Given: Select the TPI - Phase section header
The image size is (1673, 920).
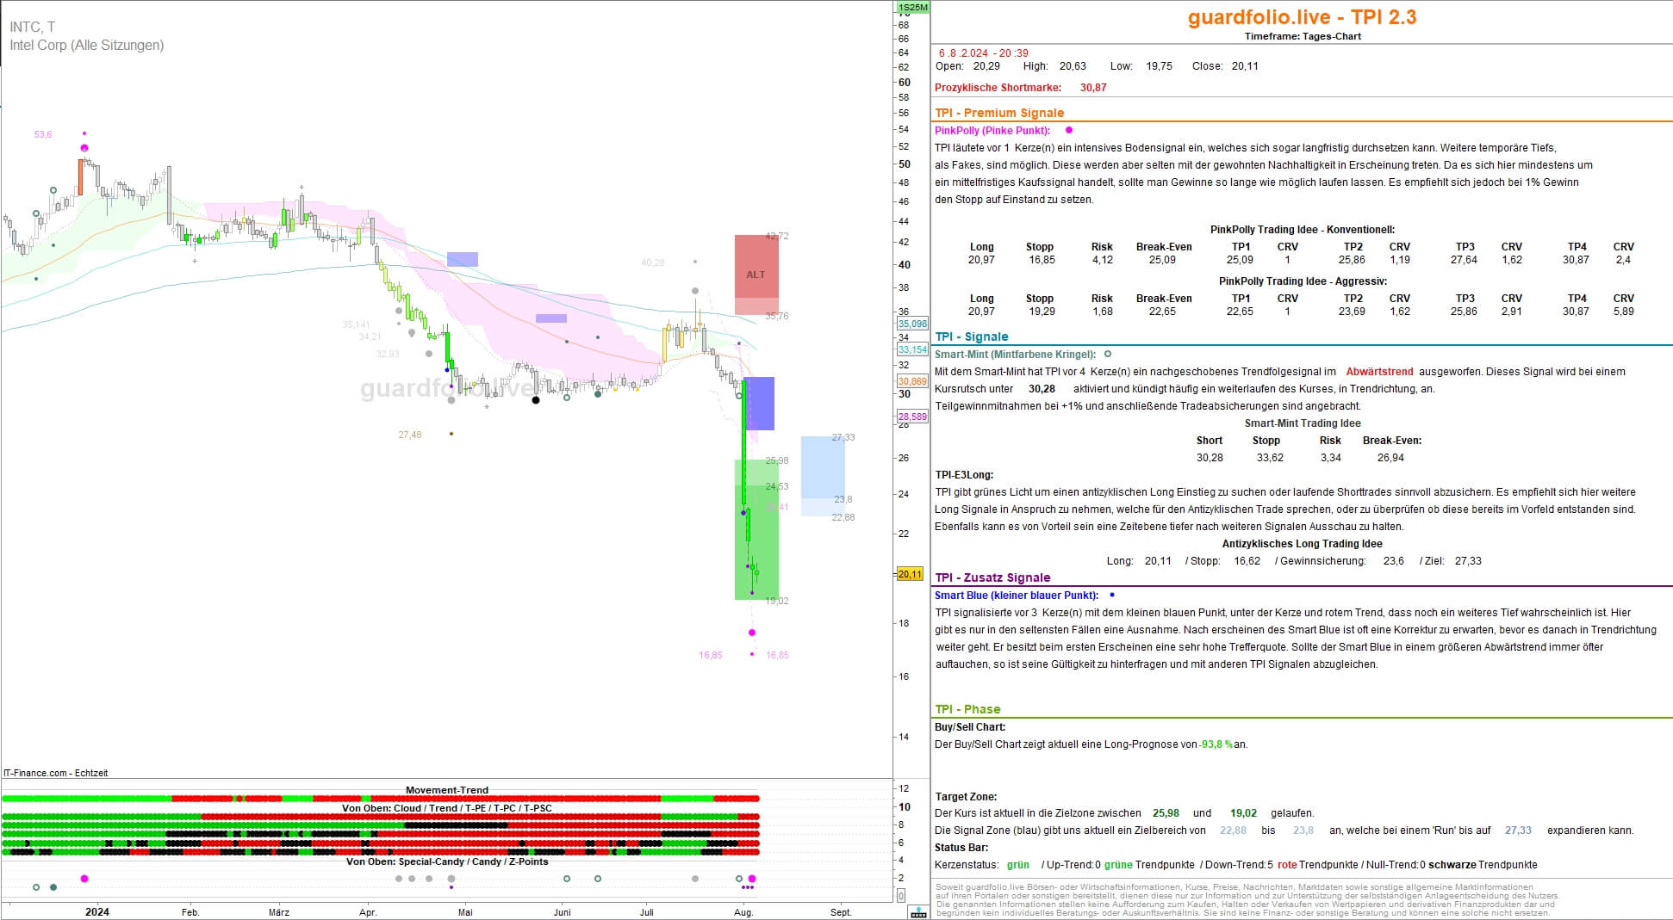Looking at the screenshot, I should click(x=967, y=709).
